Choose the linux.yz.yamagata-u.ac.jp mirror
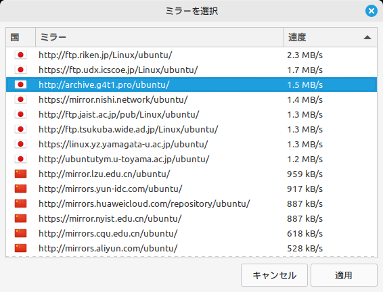The image size is (383, 292). pos(191,144)
